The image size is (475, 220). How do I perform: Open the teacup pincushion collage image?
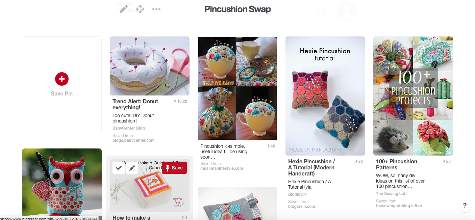coord(237,88)
